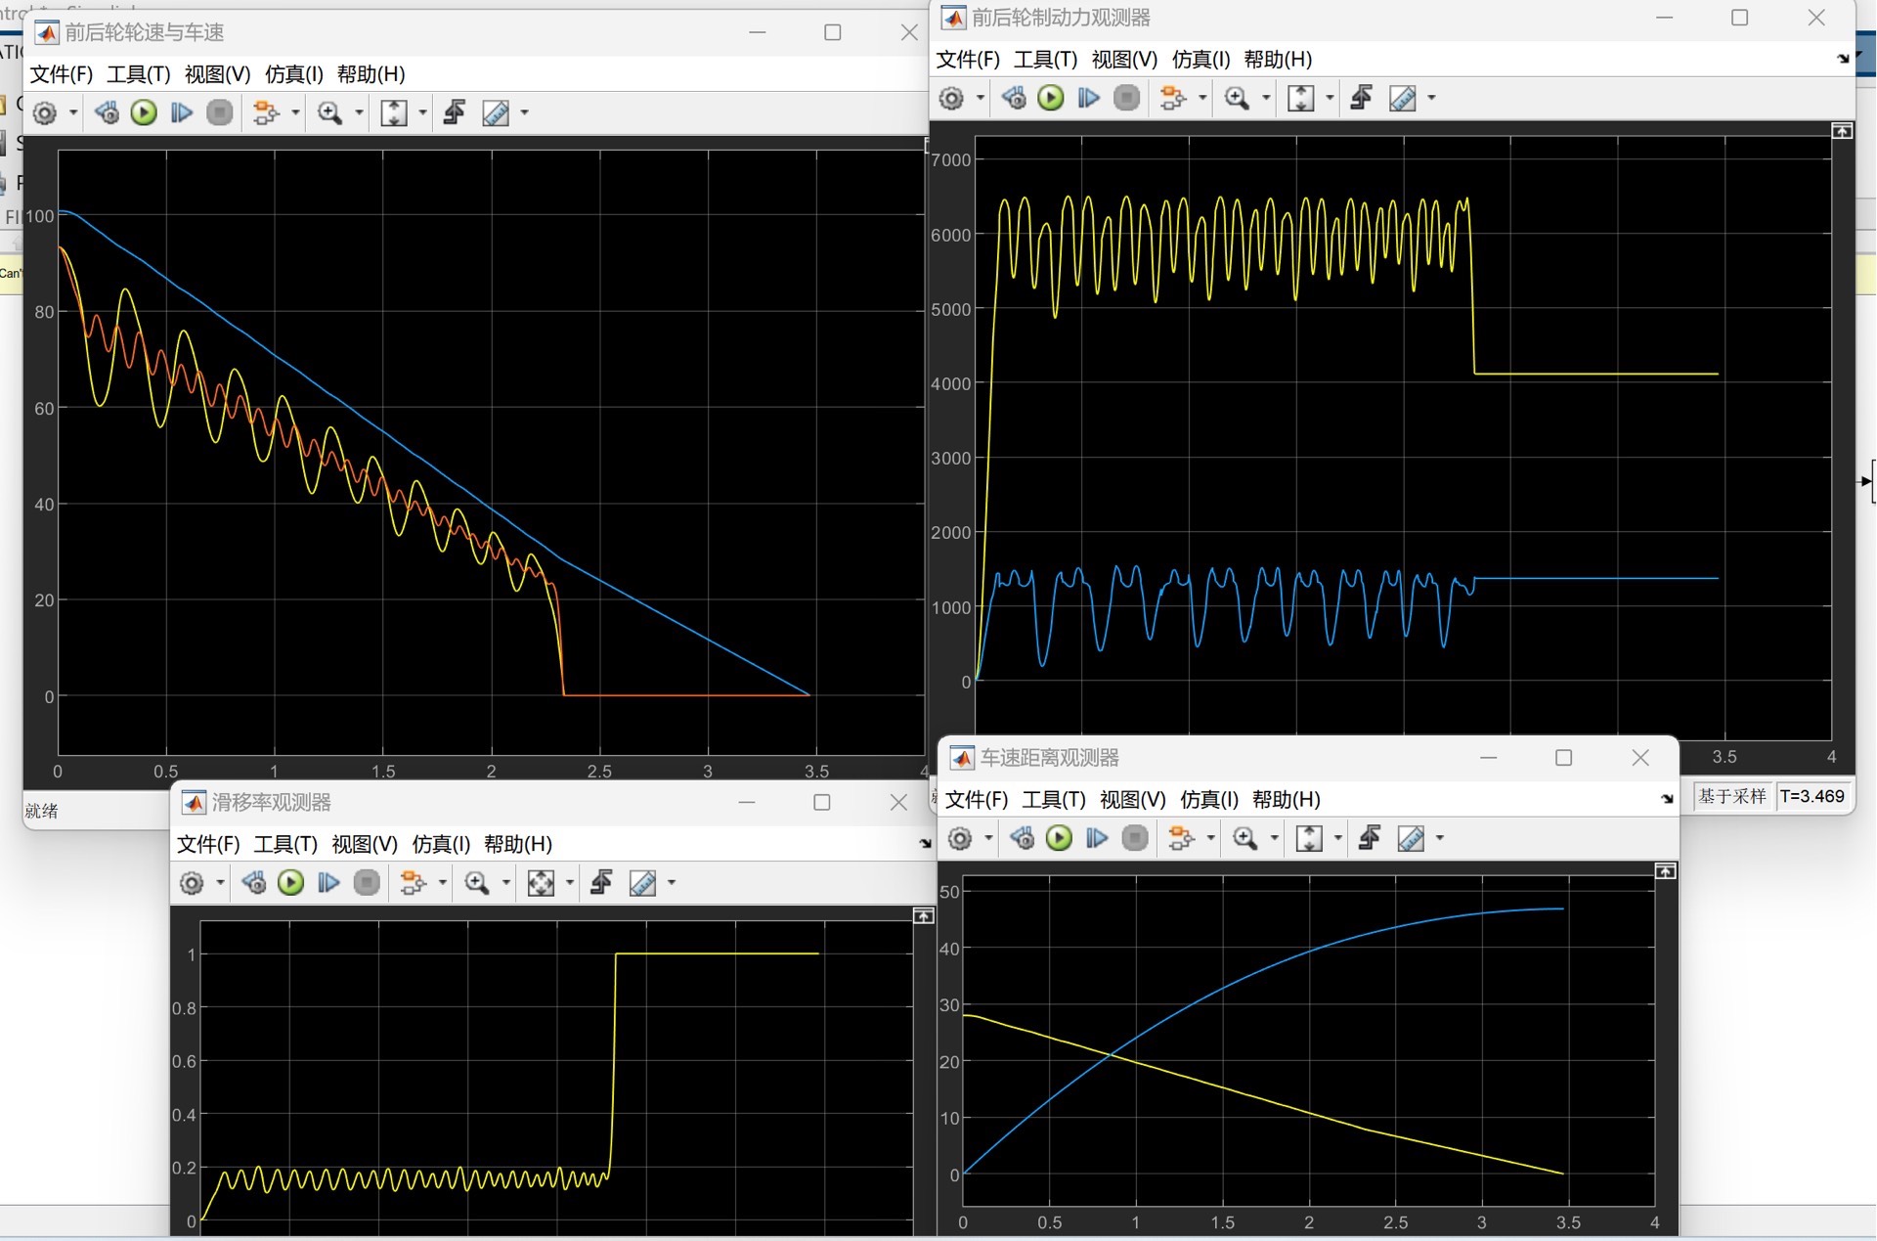
Task: Open trigger panel in 车速距离观测器 toolbar
Action: [x=1369, y=838]
